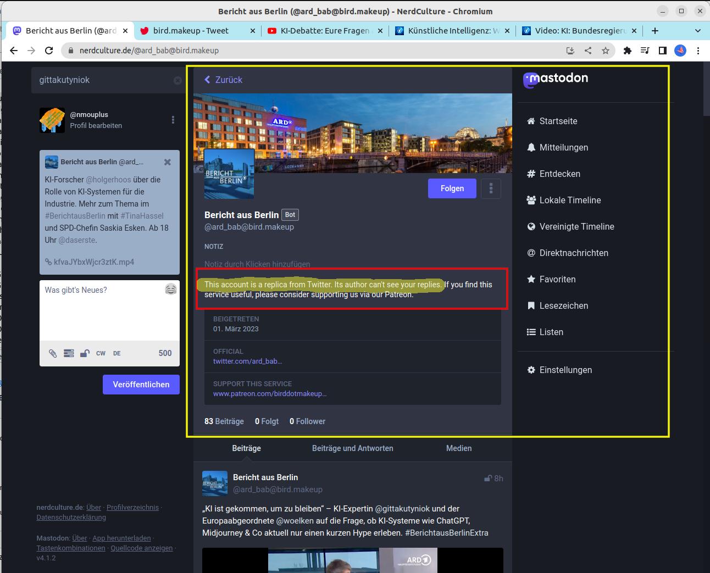
Task: Click the address bar URL
Action: 149,51
